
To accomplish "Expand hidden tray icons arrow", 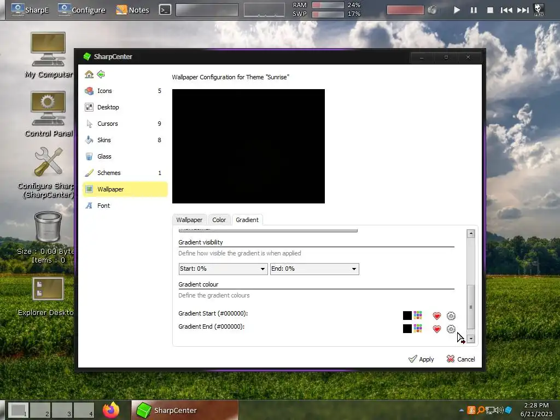I will (x=462, y=410).
